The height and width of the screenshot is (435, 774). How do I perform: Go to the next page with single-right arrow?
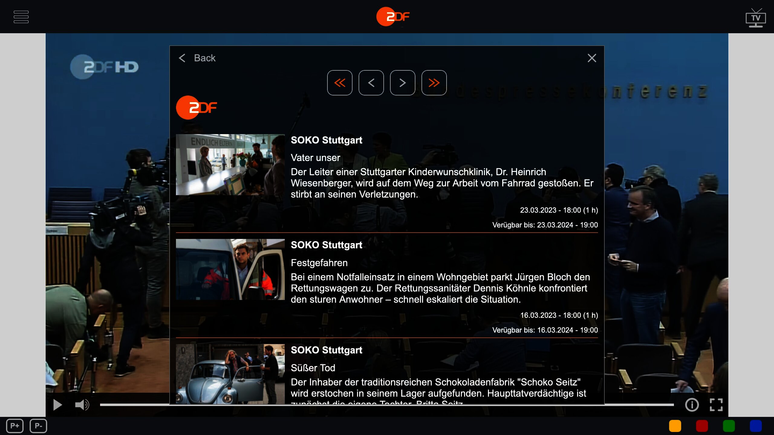click(402, 83)
